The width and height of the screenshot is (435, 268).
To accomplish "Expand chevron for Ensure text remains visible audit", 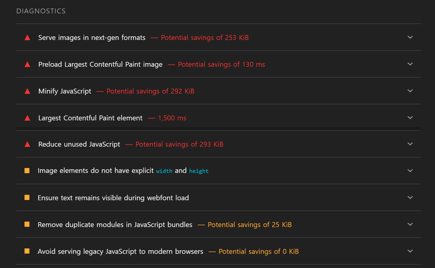I will (410, 198).
